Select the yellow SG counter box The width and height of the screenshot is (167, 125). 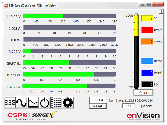[x=147, y=18]
